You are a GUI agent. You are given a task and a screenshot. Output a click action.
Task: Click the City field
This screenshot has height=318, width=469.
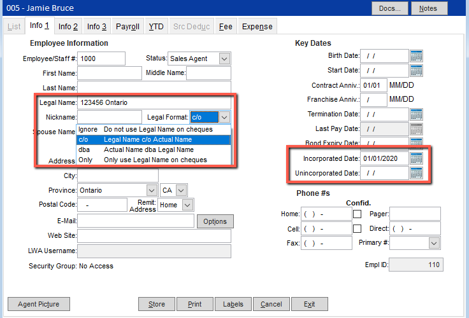tap(118, 176)
